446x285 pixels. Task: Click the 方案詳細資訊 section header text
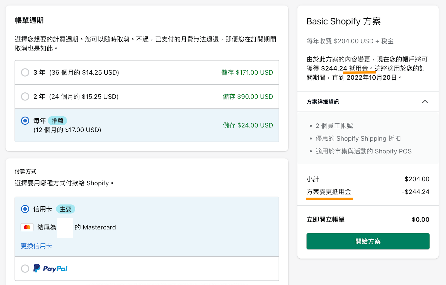point(323,102)
